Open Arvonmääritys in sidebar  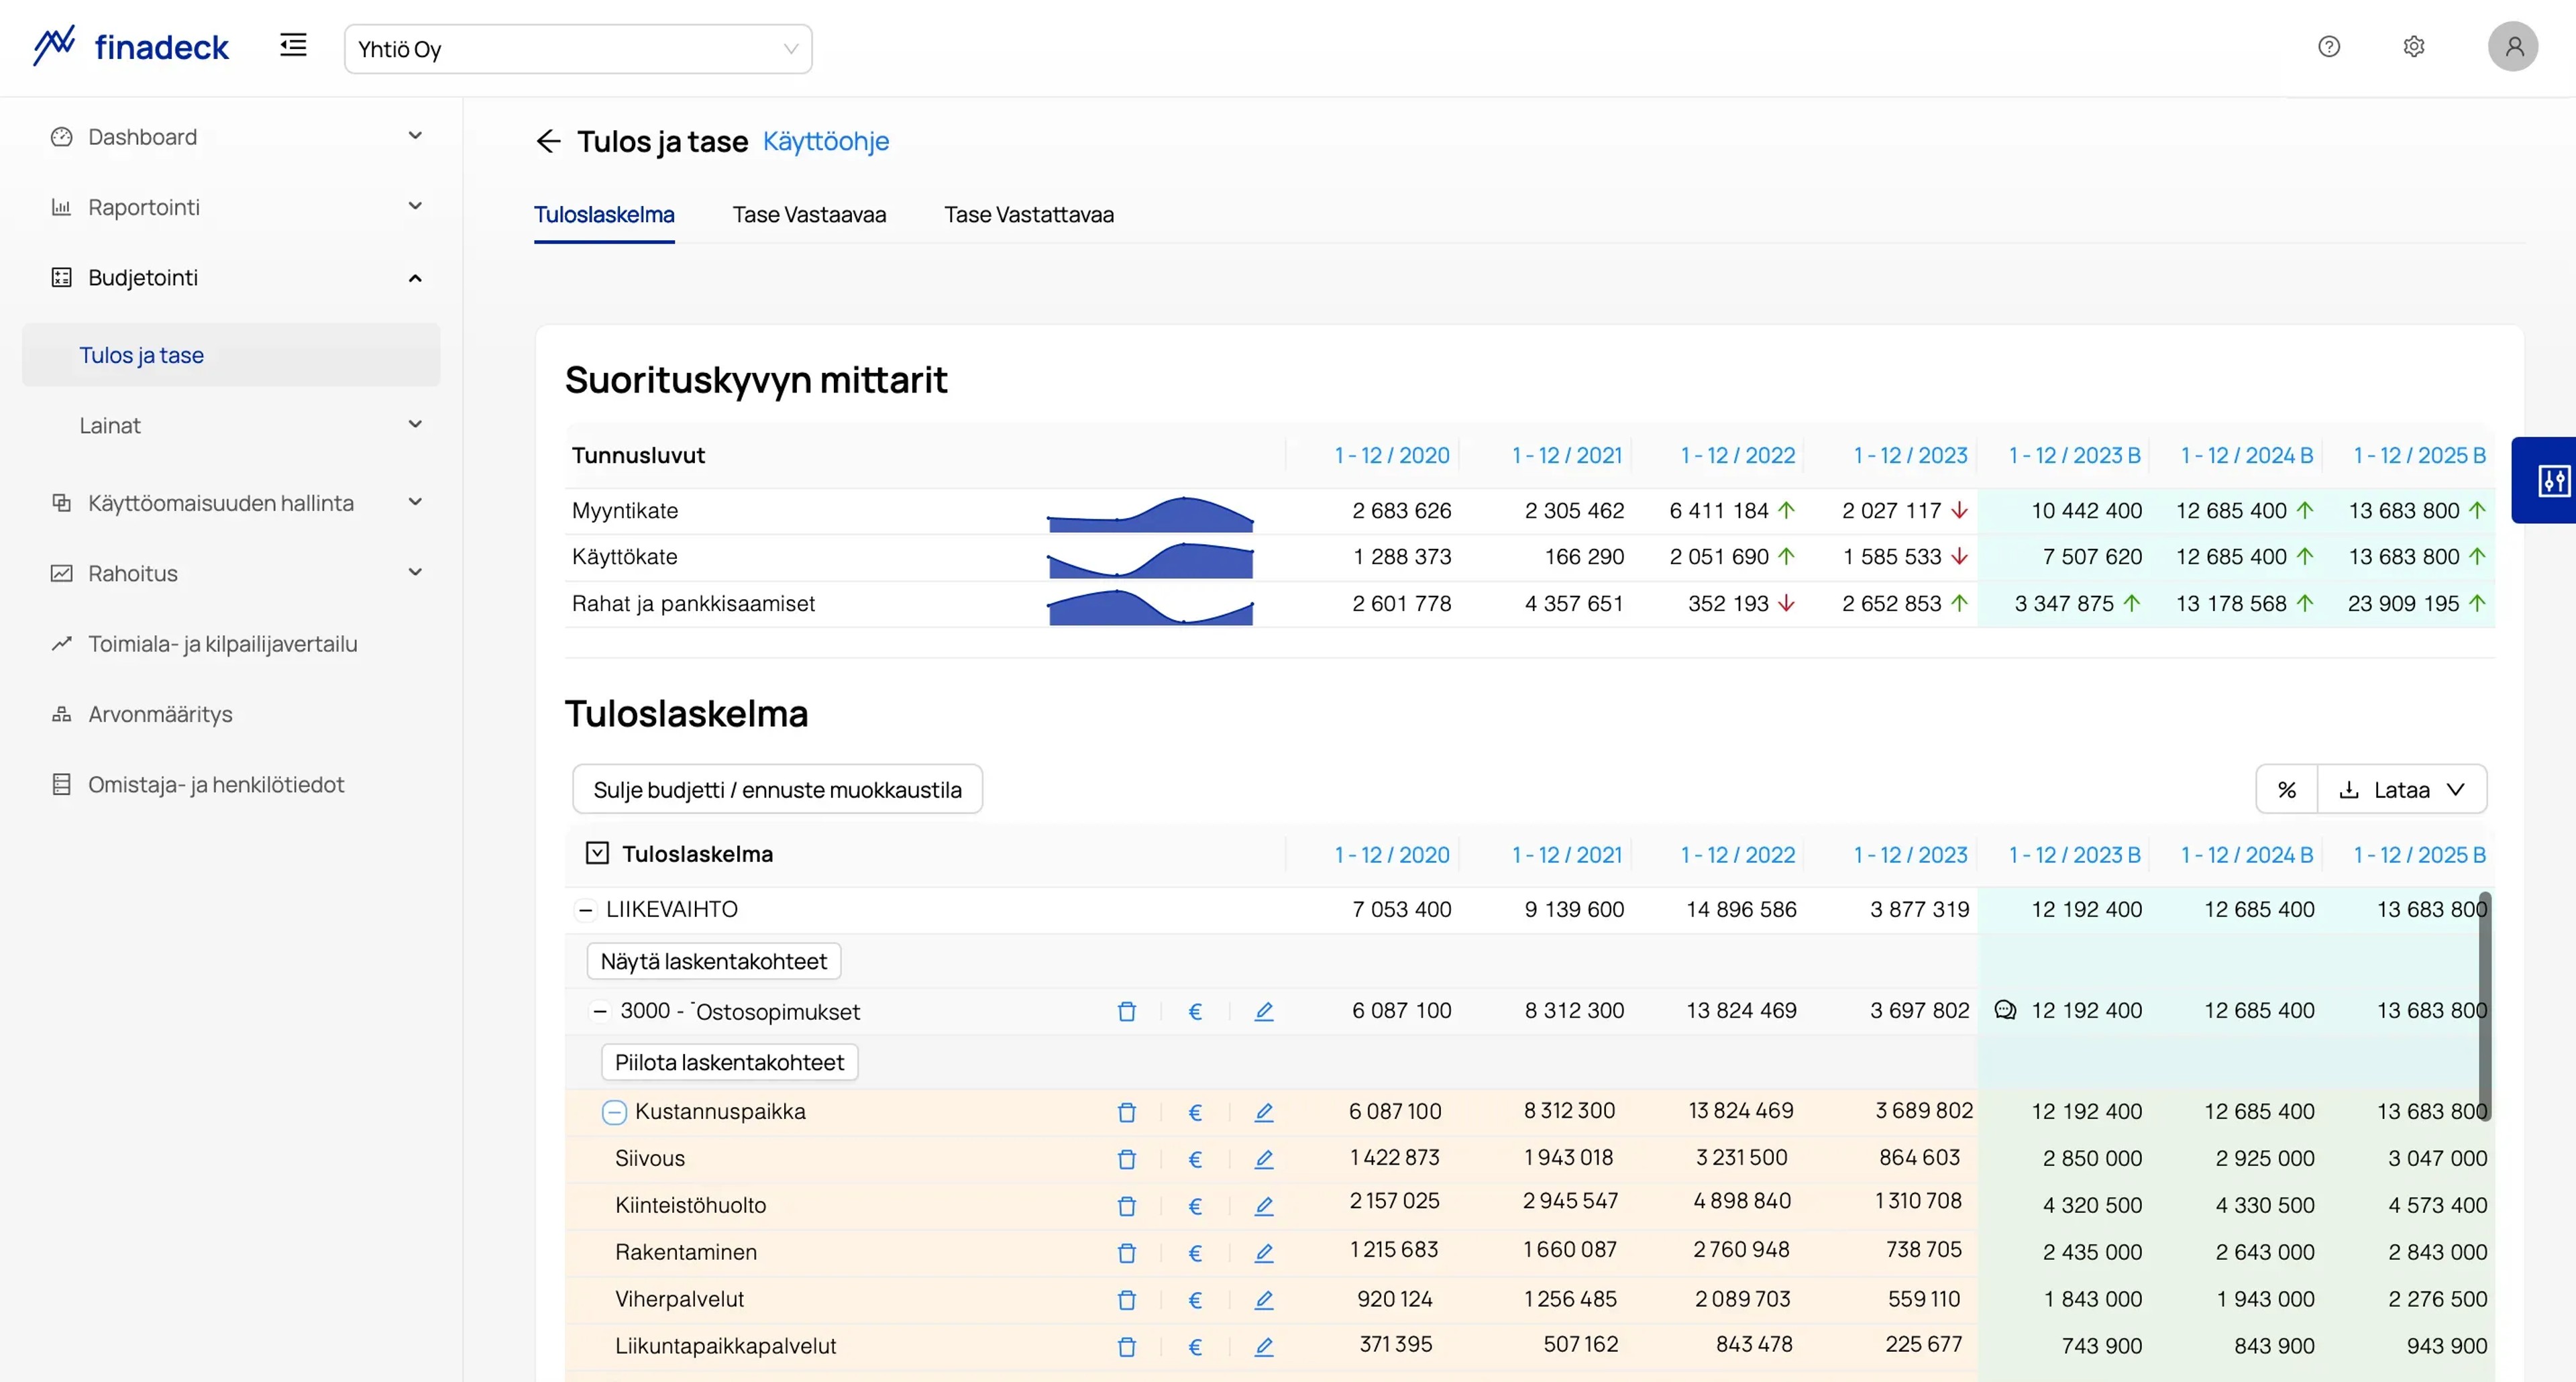[x=160, y=714]
